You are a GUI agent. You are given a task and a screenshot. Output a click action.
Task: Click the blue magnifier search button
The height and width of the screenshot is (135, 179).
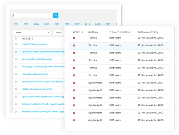[x=56, y=15]
